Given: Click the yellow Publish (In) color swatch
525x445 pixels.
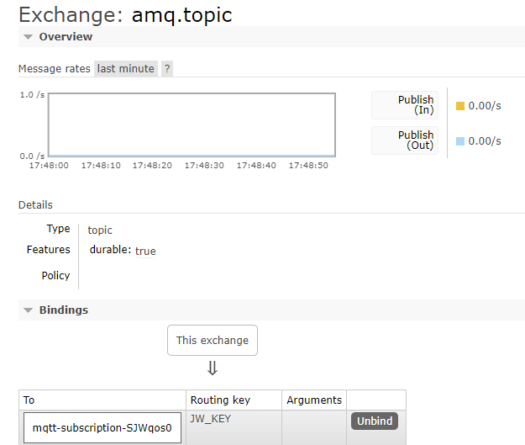Looking at the screenshot, I should point(459,106).
